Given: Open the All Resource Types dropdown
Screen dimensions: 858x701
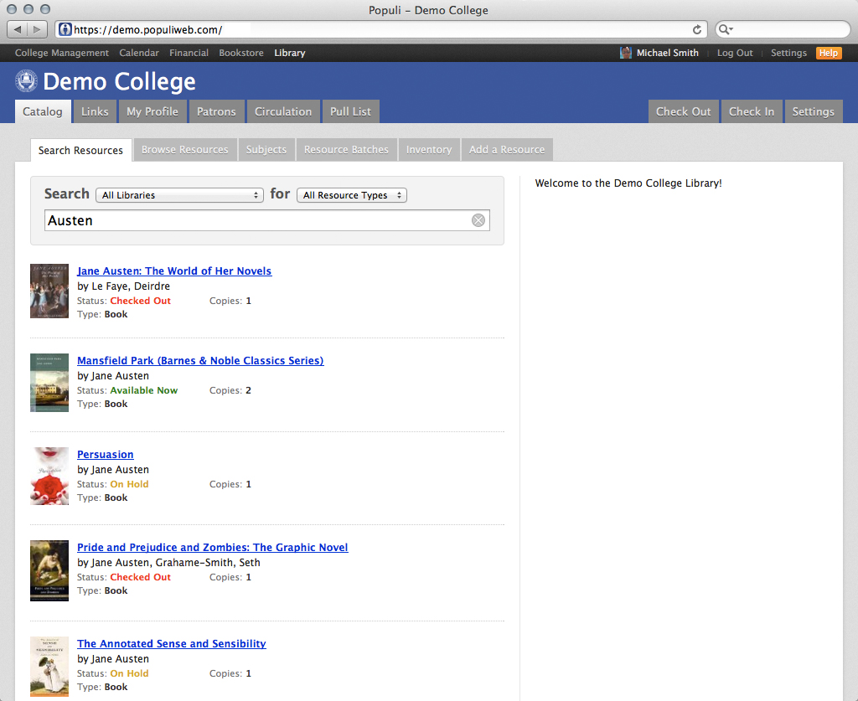Looking at the screenshot, I should [352, 195].
